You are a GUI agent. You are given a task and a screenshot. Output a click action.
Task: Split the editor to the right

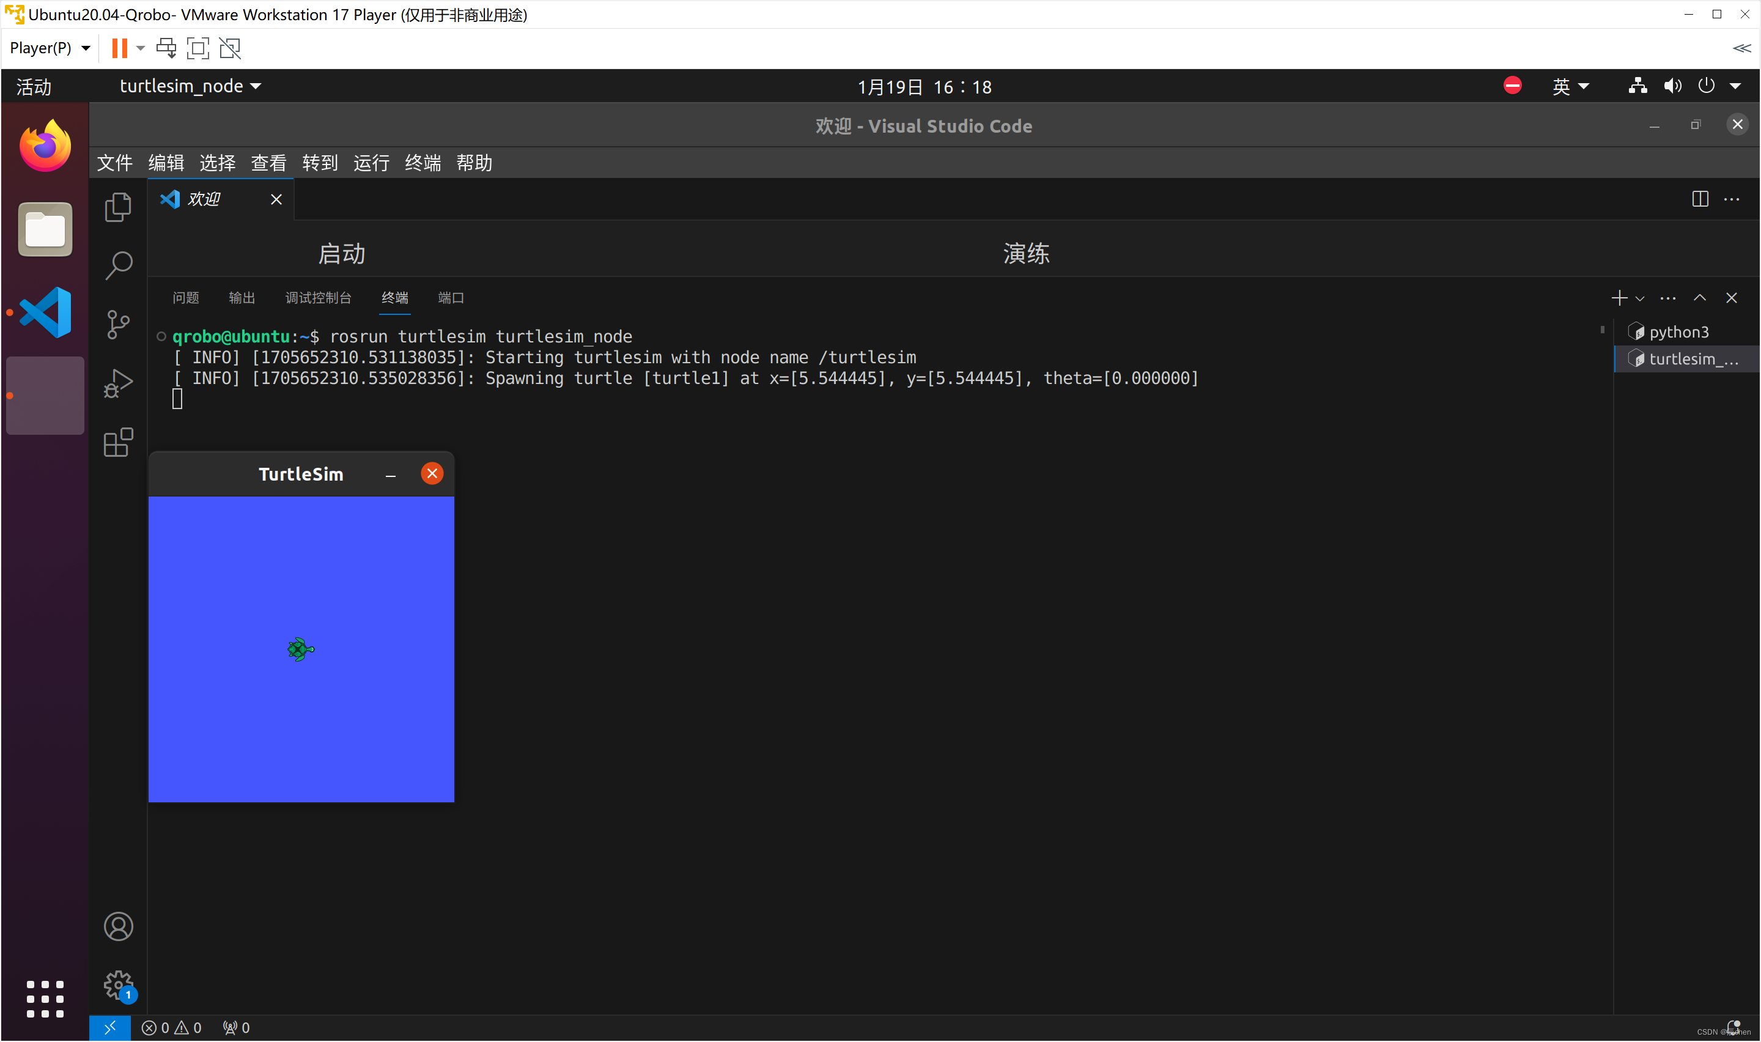(1700, 199)
